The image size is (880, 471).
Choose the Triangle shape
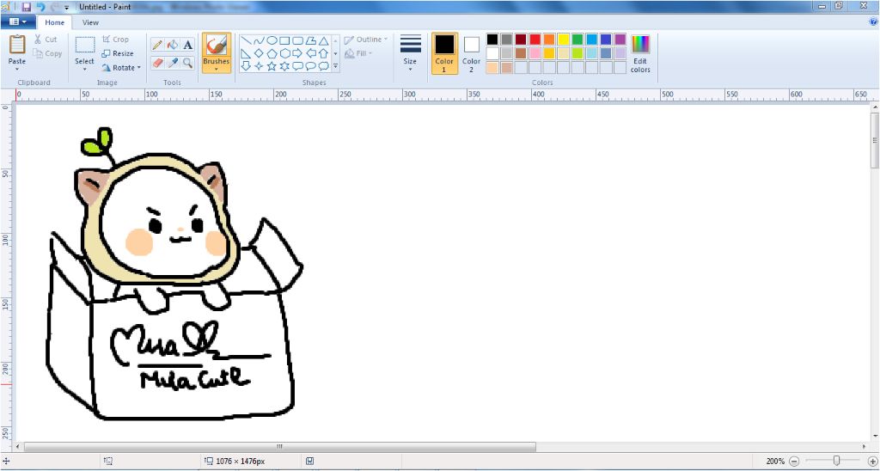323,41
